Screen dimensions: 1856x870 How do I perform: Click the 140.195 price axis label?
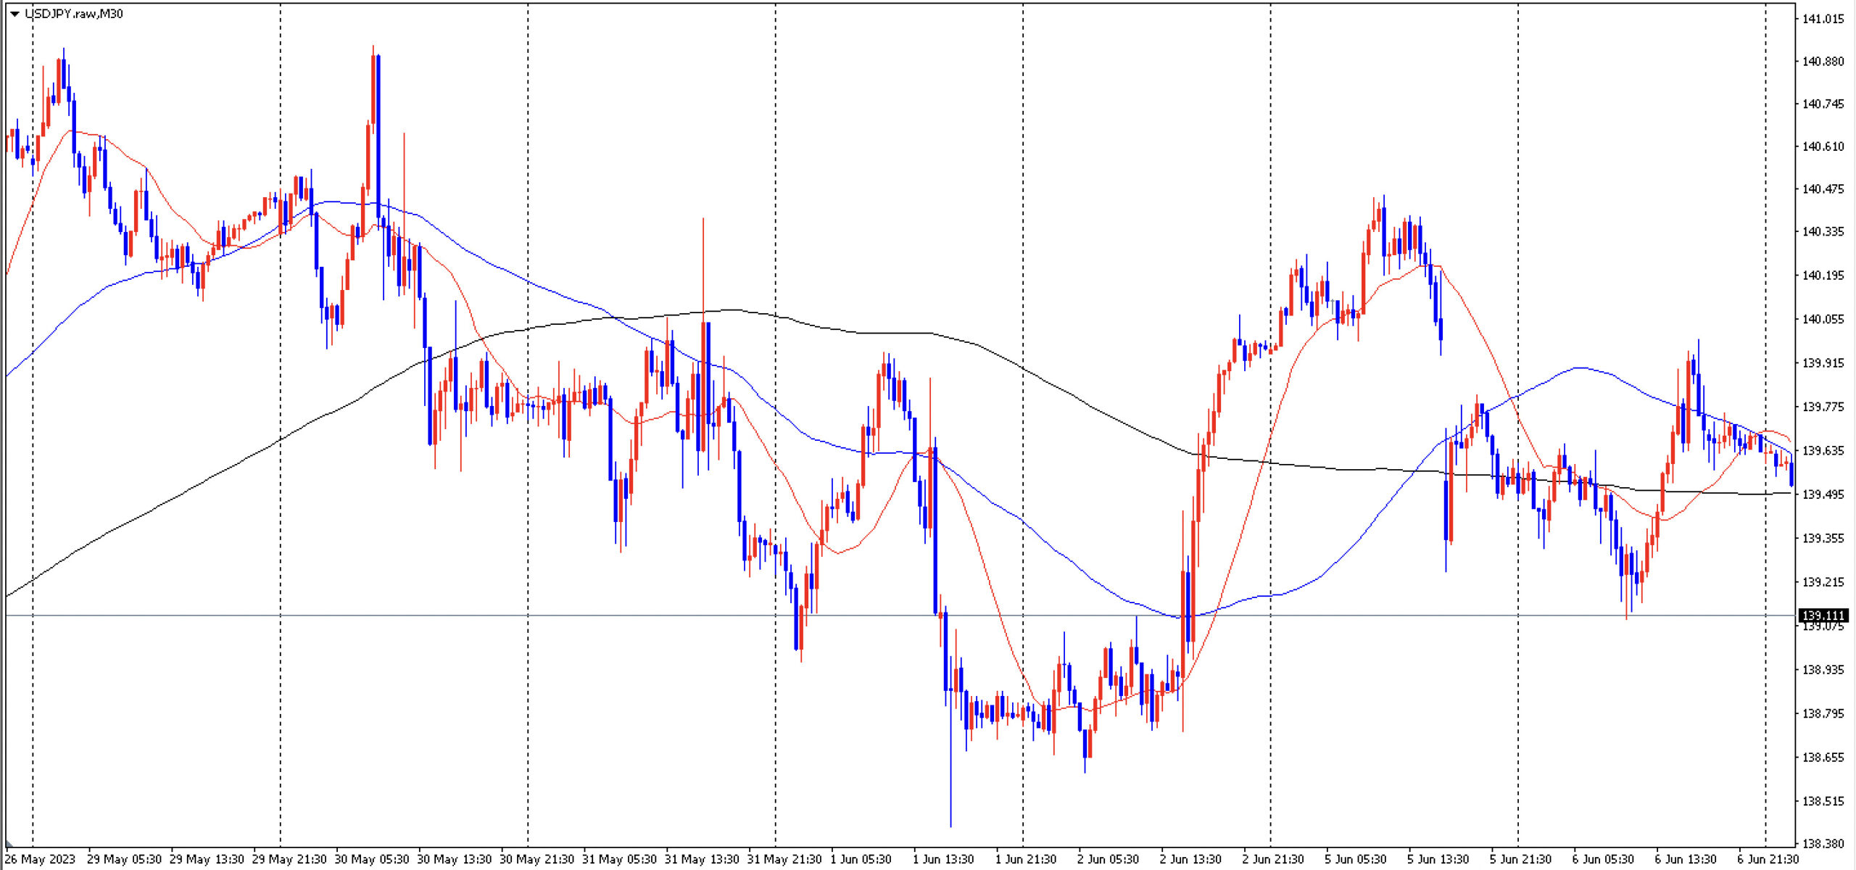point(1823,275)
